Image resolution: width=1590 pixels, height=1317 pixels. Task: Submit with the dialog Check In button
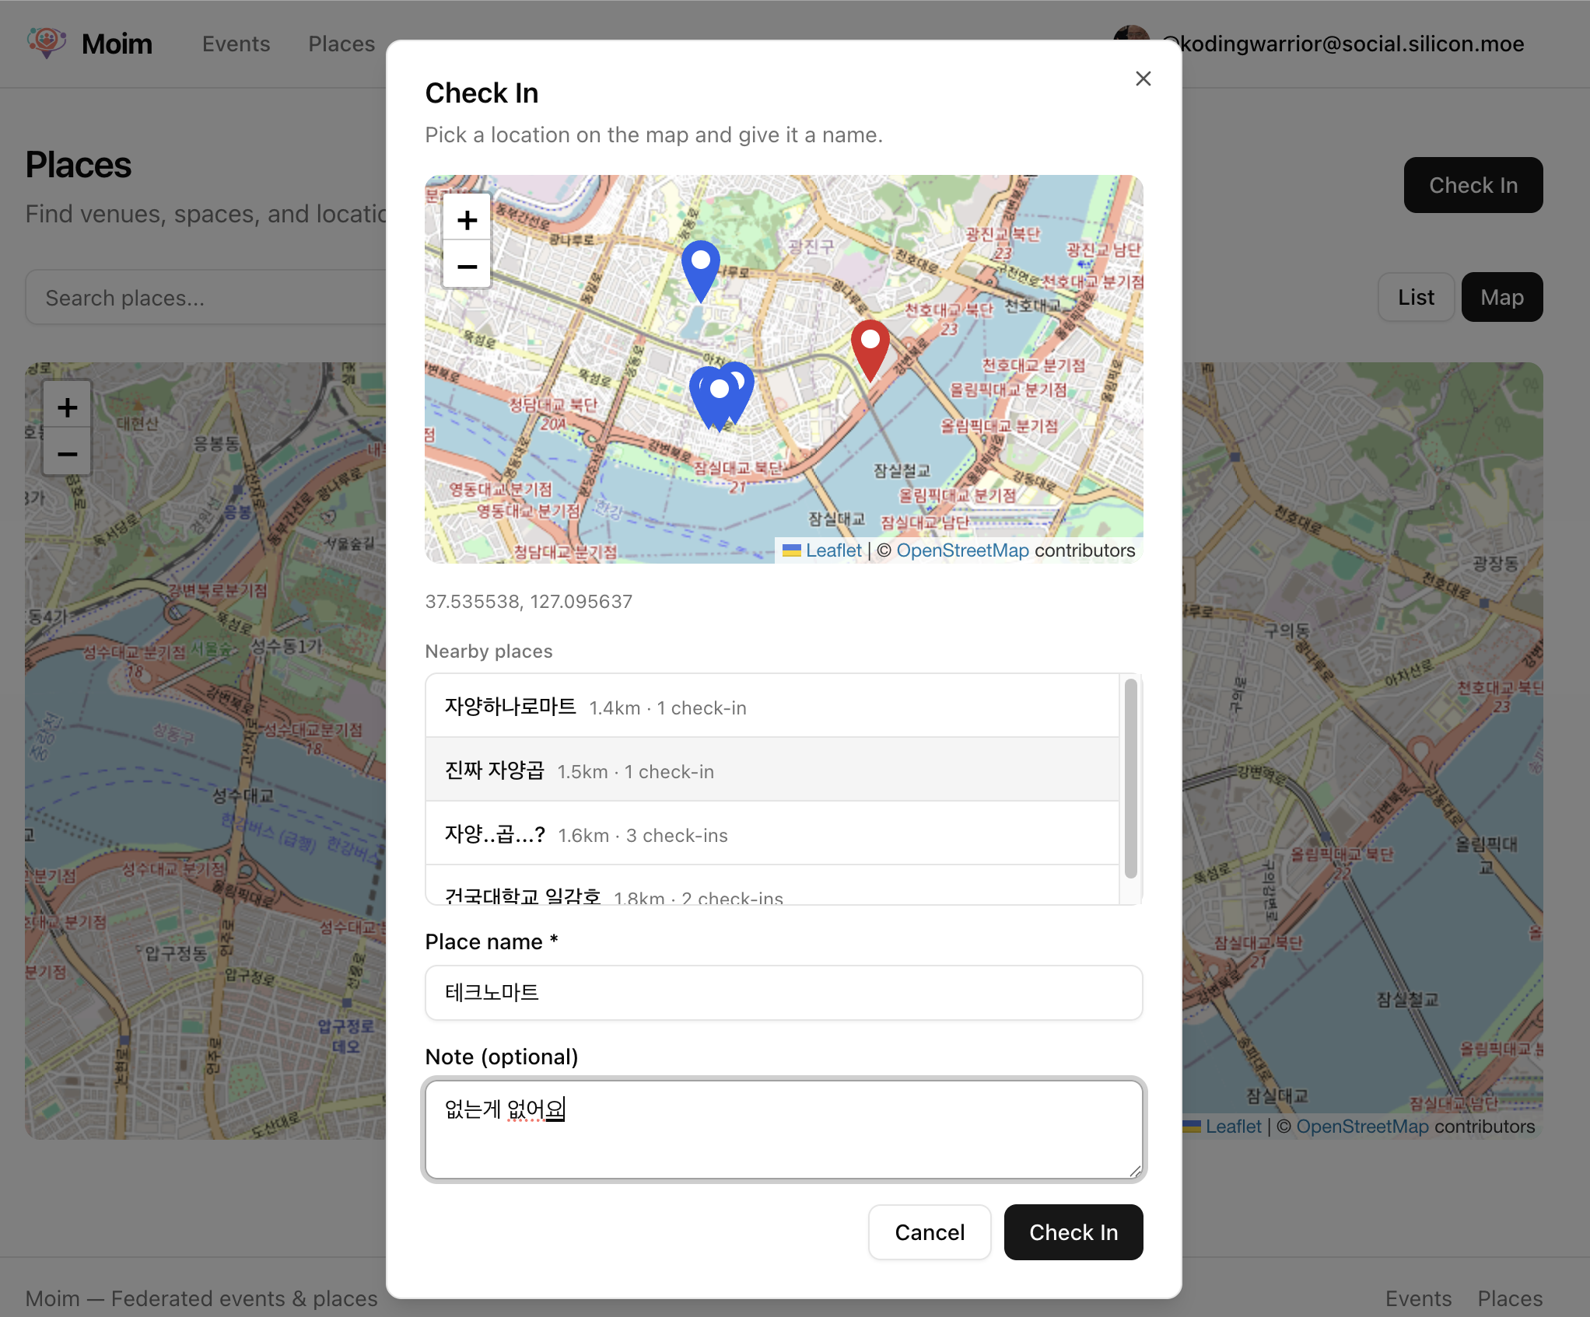[1073, 1231]
